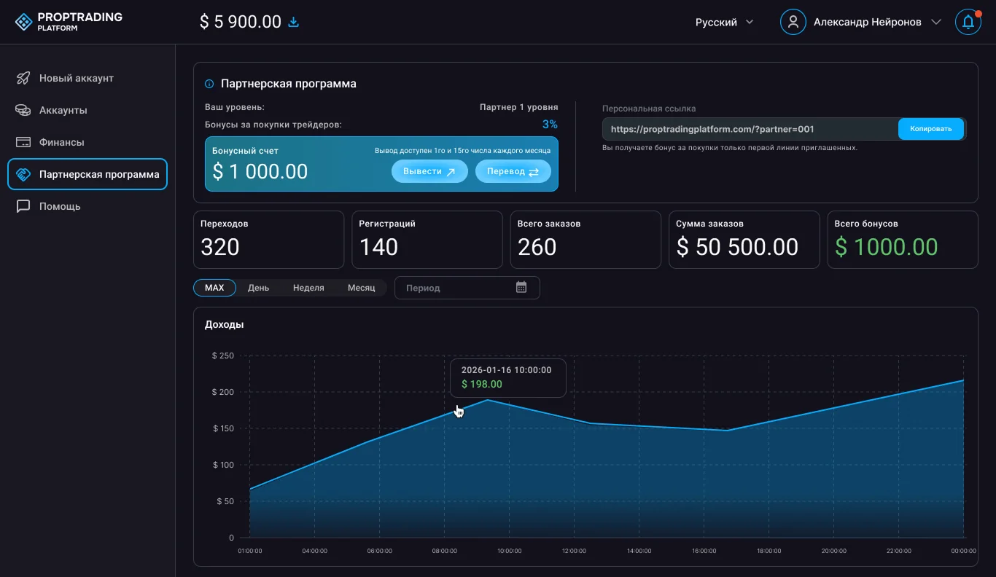Click the download icon next to balance
The height and width of the screenshot is (577, 996).
(x=294, y=22)
